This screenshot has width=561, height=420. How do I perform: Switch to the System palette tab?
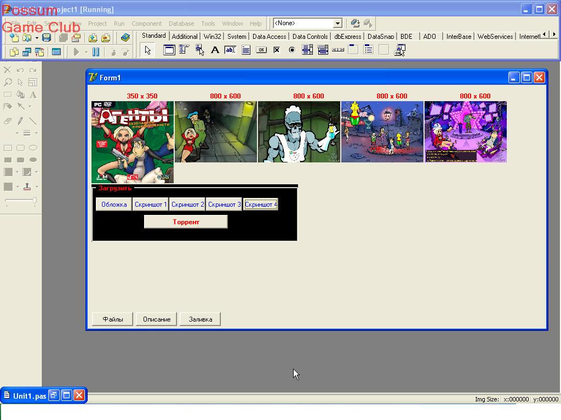[237, 37]
